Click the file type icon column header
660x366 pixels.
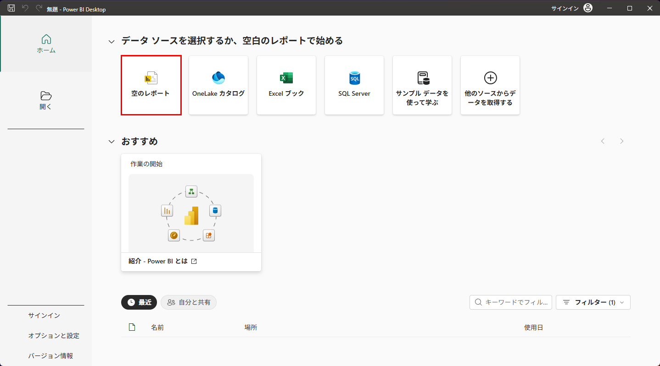click(132, 327)
